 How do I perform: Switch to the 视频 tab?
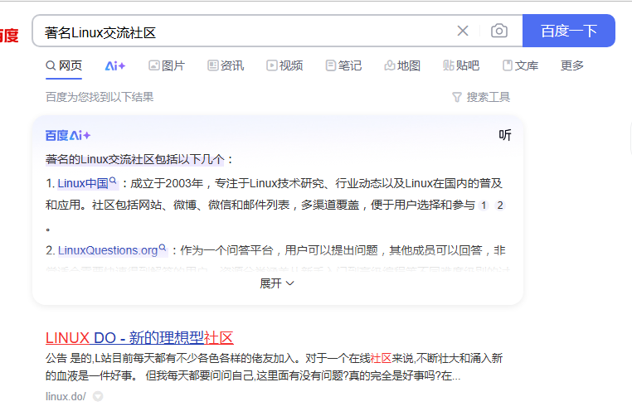(x=284, y=65)
